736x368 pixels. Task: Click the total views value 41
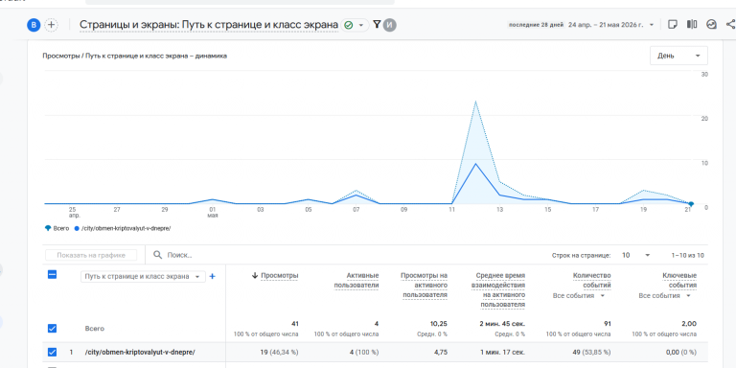294,324
